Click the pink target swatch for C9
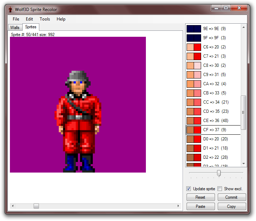Image resolution: width=256 pixels, height=221 pixels. click(197, 75)
